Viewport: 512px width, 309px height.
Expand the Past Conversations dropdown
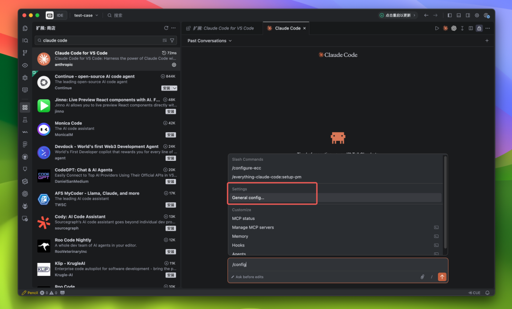[210, 41]
